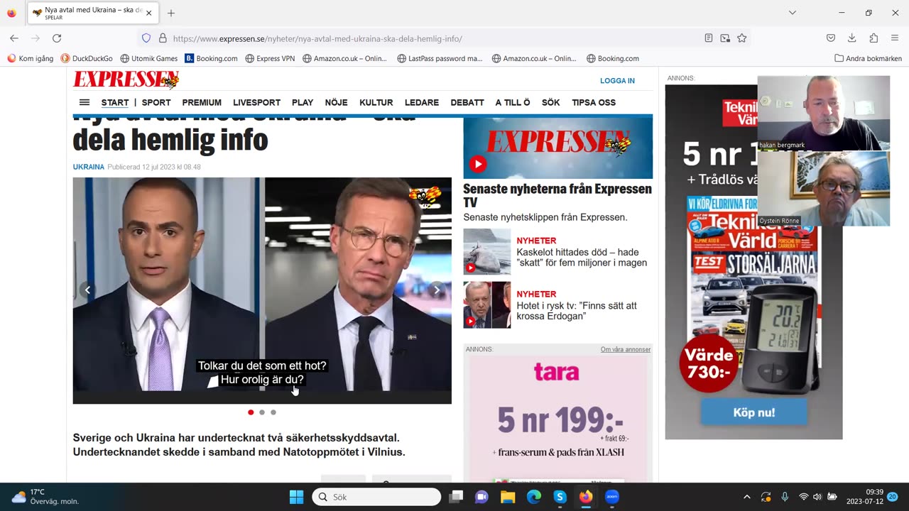Select the first red carousel dot
Viewport: 909px width, 511px height.
pyautogui.click(x=251, y=412)
